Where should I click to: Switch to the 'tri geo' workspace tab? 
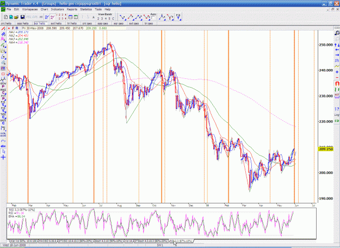coord(149,23)
